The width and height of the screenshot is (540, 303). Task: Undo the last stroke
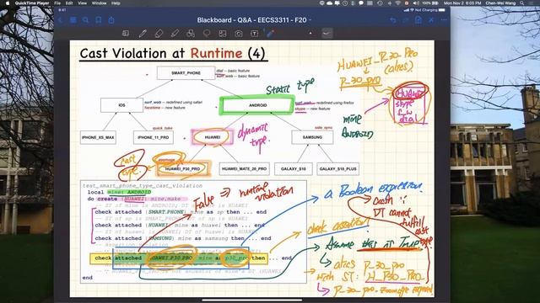click(393, 20)
